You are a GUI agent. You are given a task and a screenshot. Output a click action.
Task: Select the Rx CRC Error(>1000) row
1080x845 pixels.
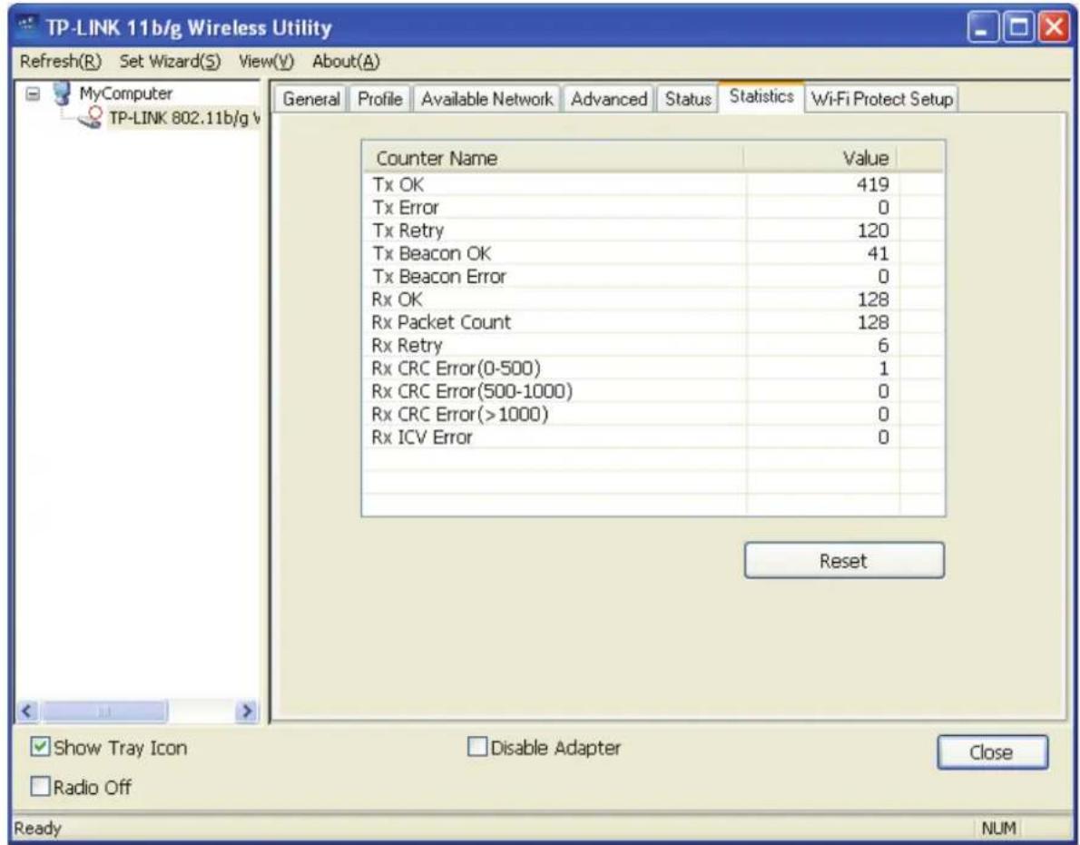click(x=653, y=414)
